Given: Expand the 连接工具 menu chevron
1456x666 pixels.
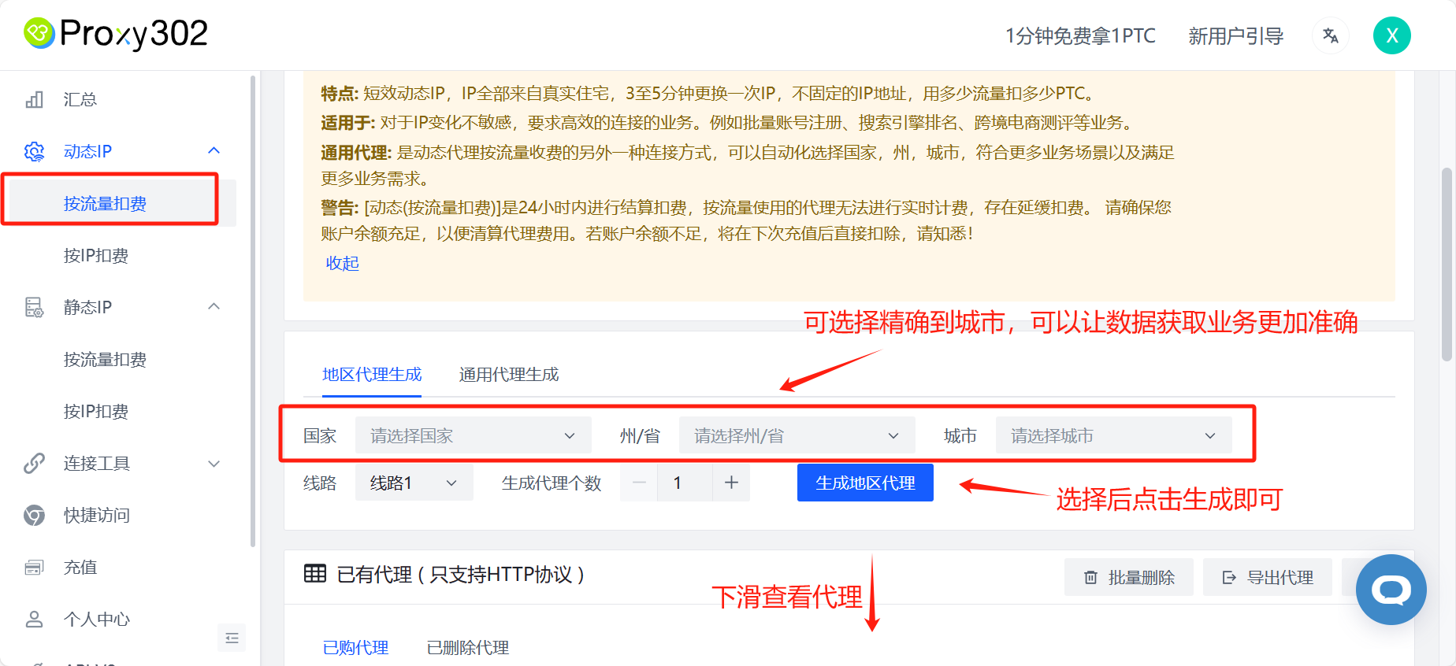Looking at the screenshot, I should click(x=214, y=464).
